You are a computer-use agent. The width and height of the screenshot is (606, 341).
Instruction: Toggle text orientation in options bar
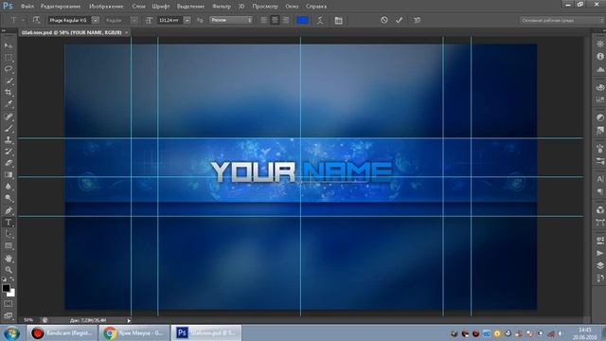(36, 20)
